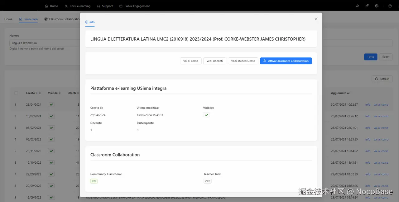Image resolution: width=399 pixels, height=202 pixels.
Task: Click the Vai al corso button in dialog
Action: point(190,61)
